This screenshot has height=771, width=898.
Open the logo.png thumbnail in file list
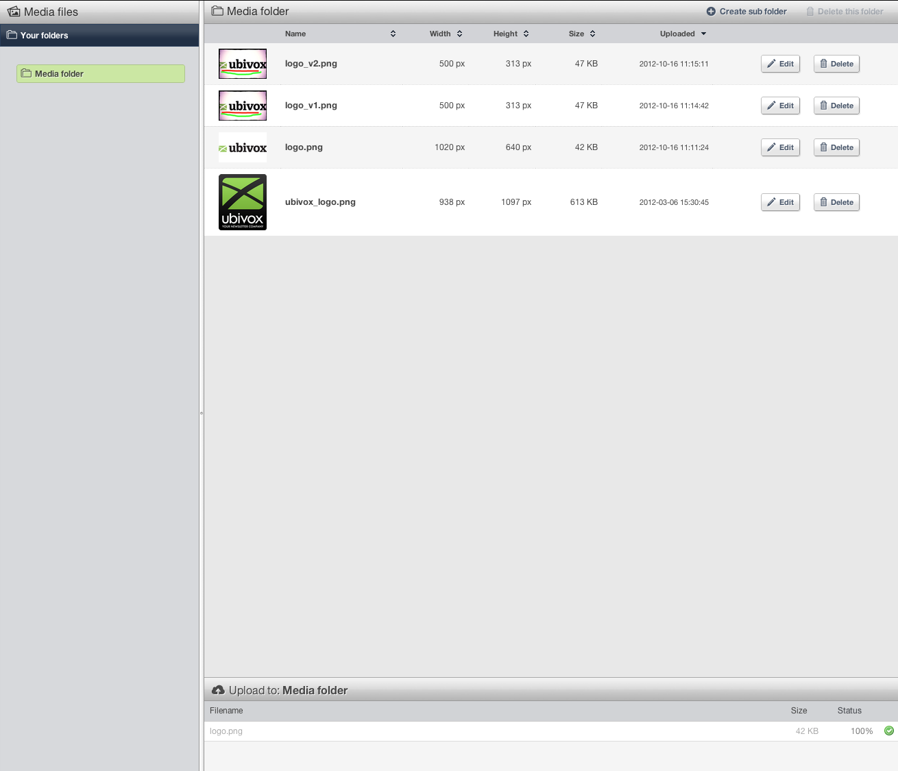[243, 147]
